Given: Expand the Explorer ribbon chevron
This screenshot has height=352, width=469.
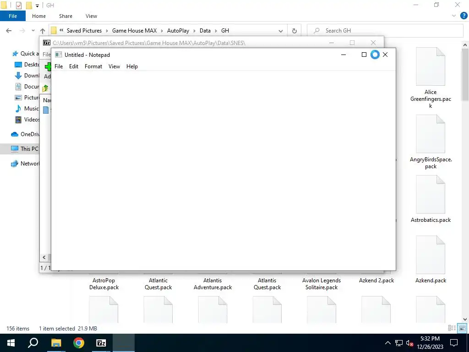Looking at the screenshot, I should point(454,16).
